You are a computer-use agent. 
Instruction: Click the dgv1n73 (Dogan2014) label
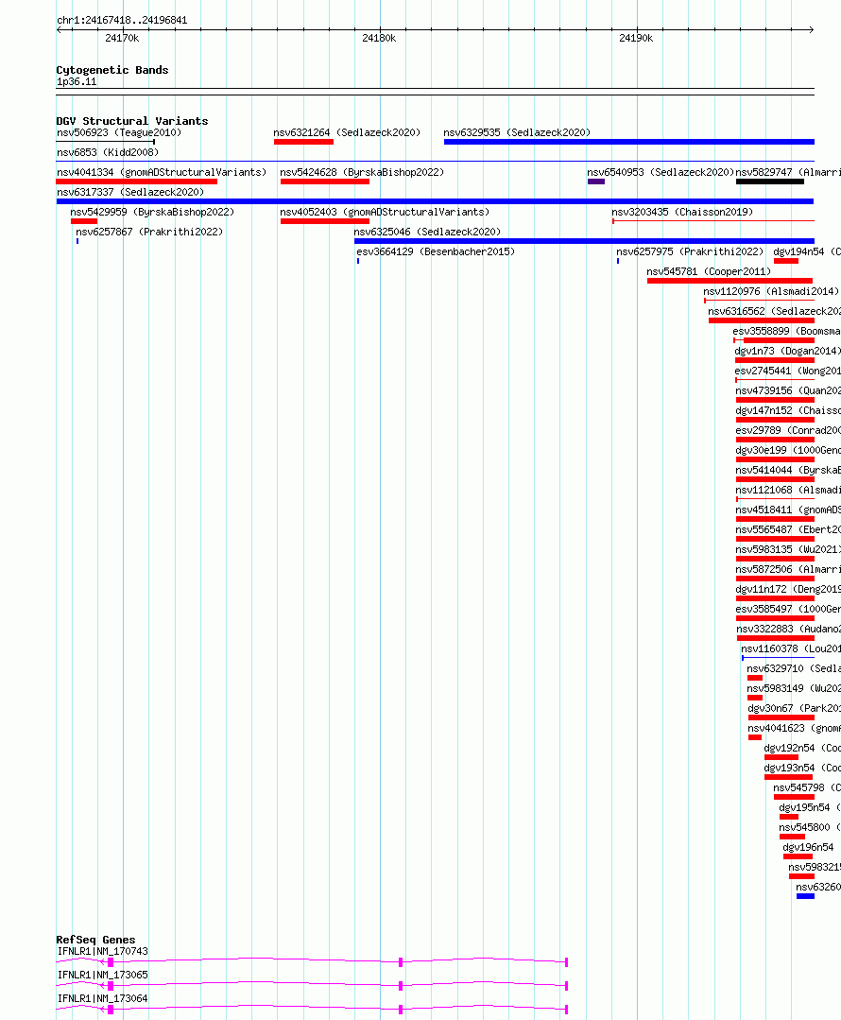(x=788, y=351)
